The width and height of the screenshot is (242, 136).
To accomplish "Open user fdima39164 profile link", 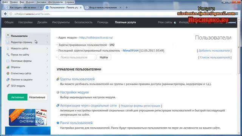I will 130,51.
